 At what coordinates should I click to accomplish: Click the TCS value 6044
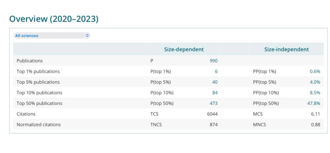[x=212, y=114]
